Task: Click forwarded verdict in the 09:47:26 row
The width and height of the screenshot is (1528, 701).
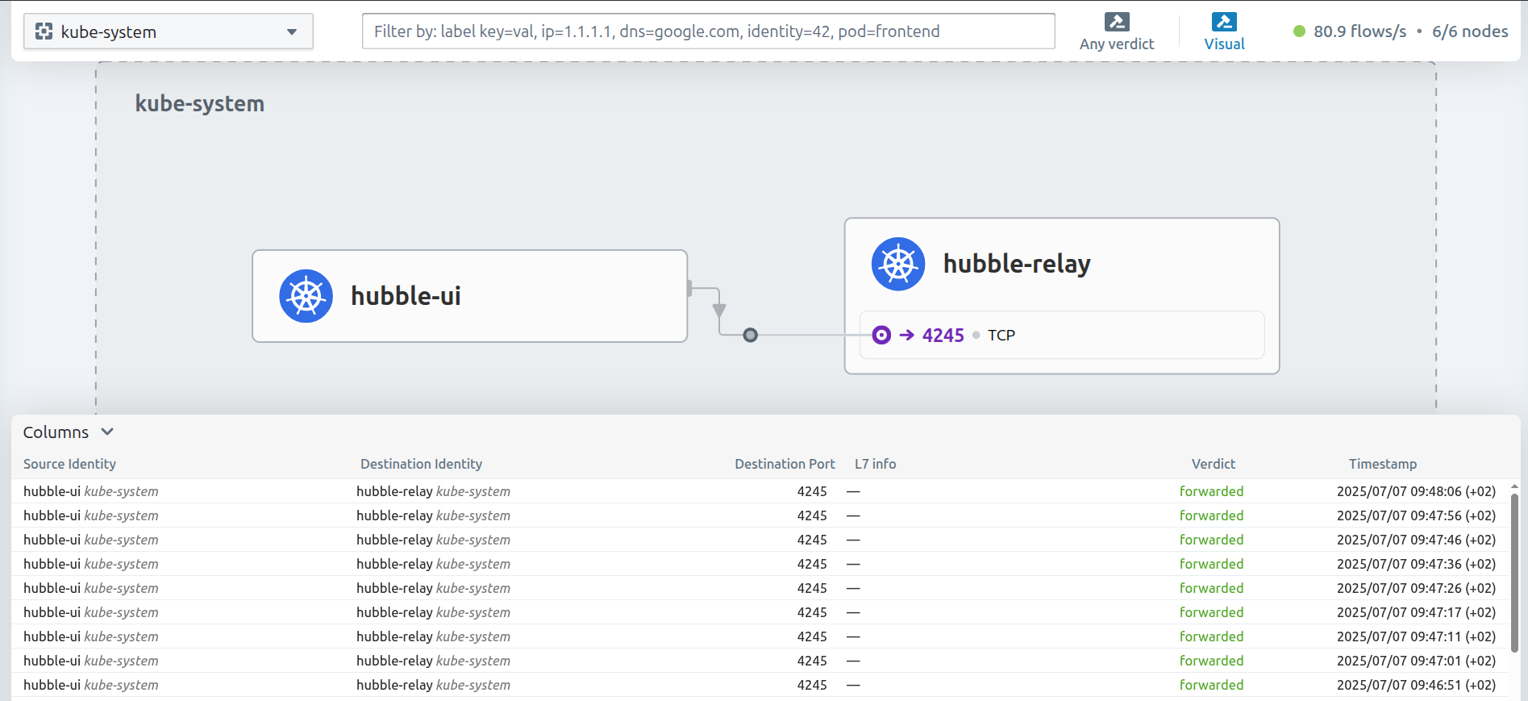Action: coord(1211,588)
